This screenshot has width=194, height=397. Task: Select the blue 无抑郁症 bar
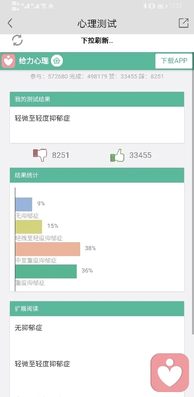click(24, 204)
